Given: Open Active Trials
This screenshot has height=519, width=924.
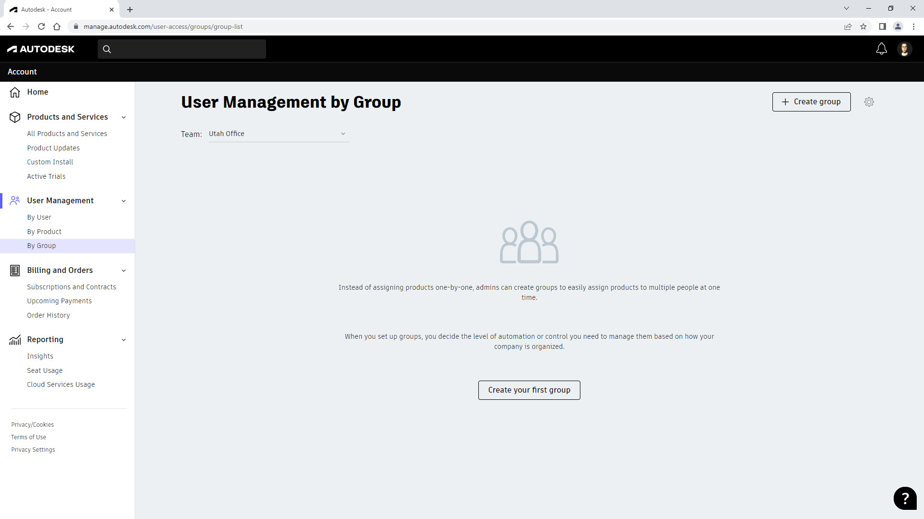Looking at the screenshot, I should (46, 176).
